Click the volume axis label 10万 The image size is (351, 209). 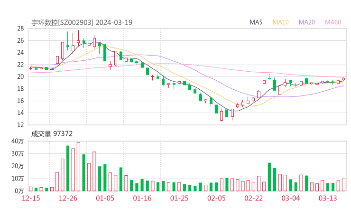tap(18, 179)
